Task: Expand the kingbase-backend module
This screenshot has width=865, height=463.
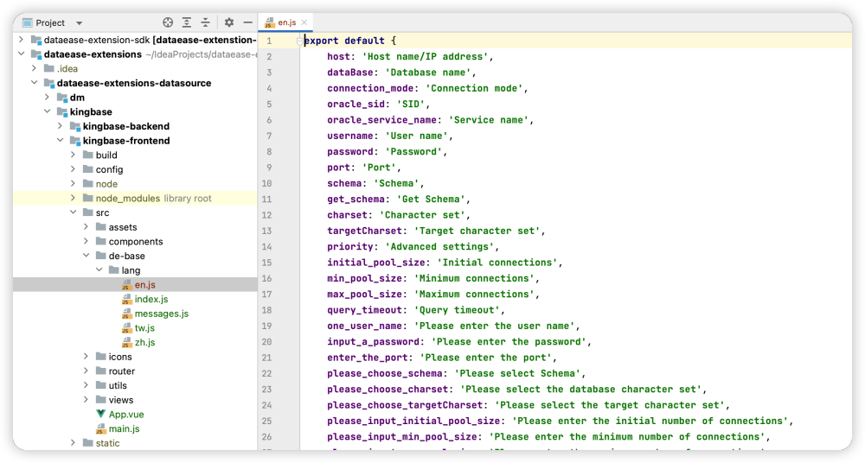Action: [61, 126]
